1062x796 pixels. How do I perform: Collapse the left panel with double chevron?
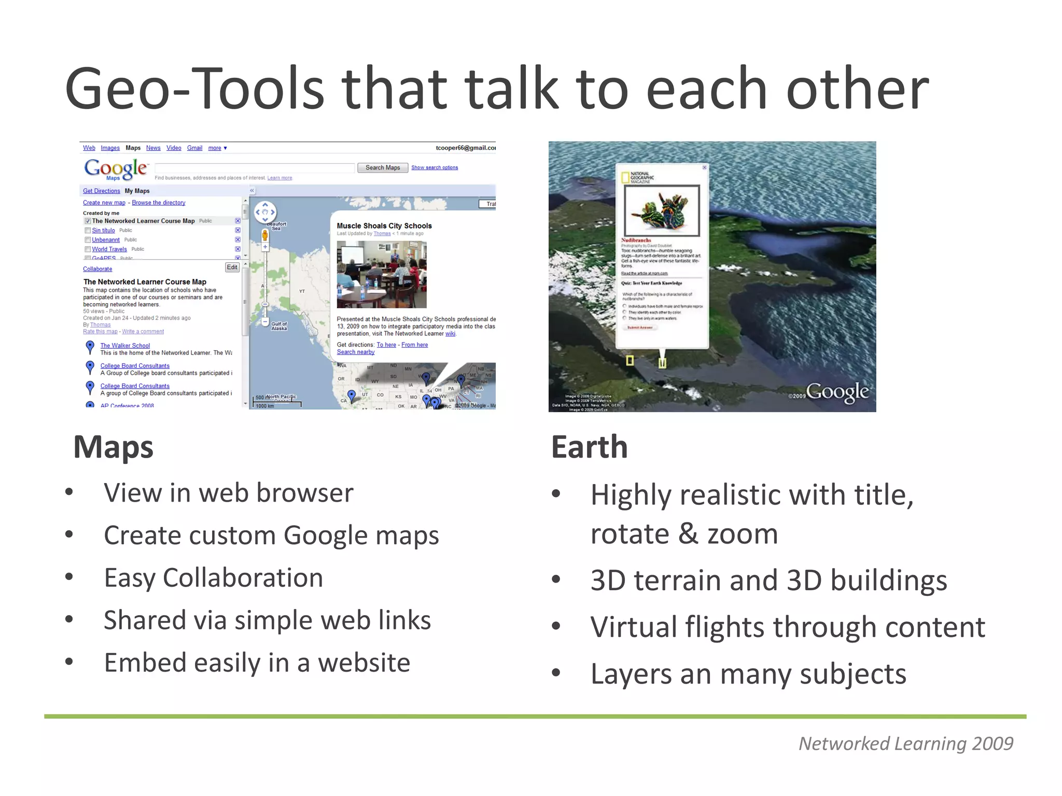(x=252, y=191)
